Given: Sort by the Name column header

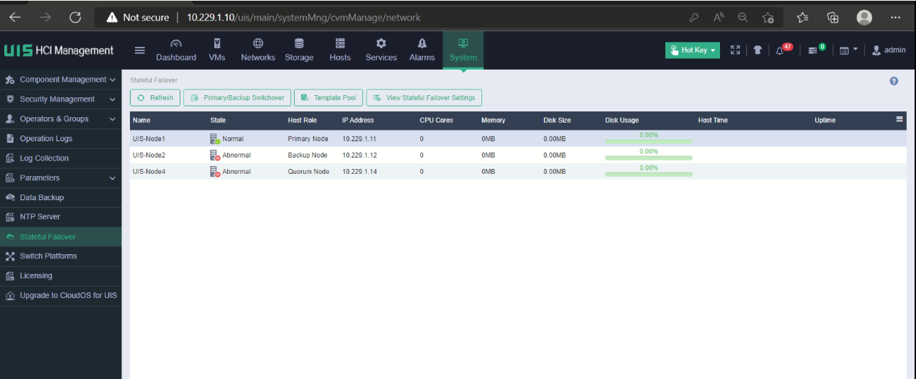Looking at the screenshot, I should (x=141, y=120).
